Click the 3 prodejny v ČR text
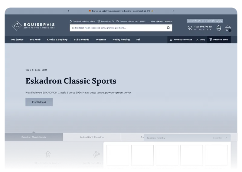Image resolution: width=242 pixels, height=172 pixels. pyautogui.click(x=107, y=21)
